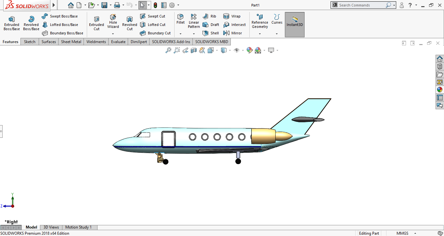Click the Rib feature
The height and width of the screenshot is (236, 444).
coord(209,16)
